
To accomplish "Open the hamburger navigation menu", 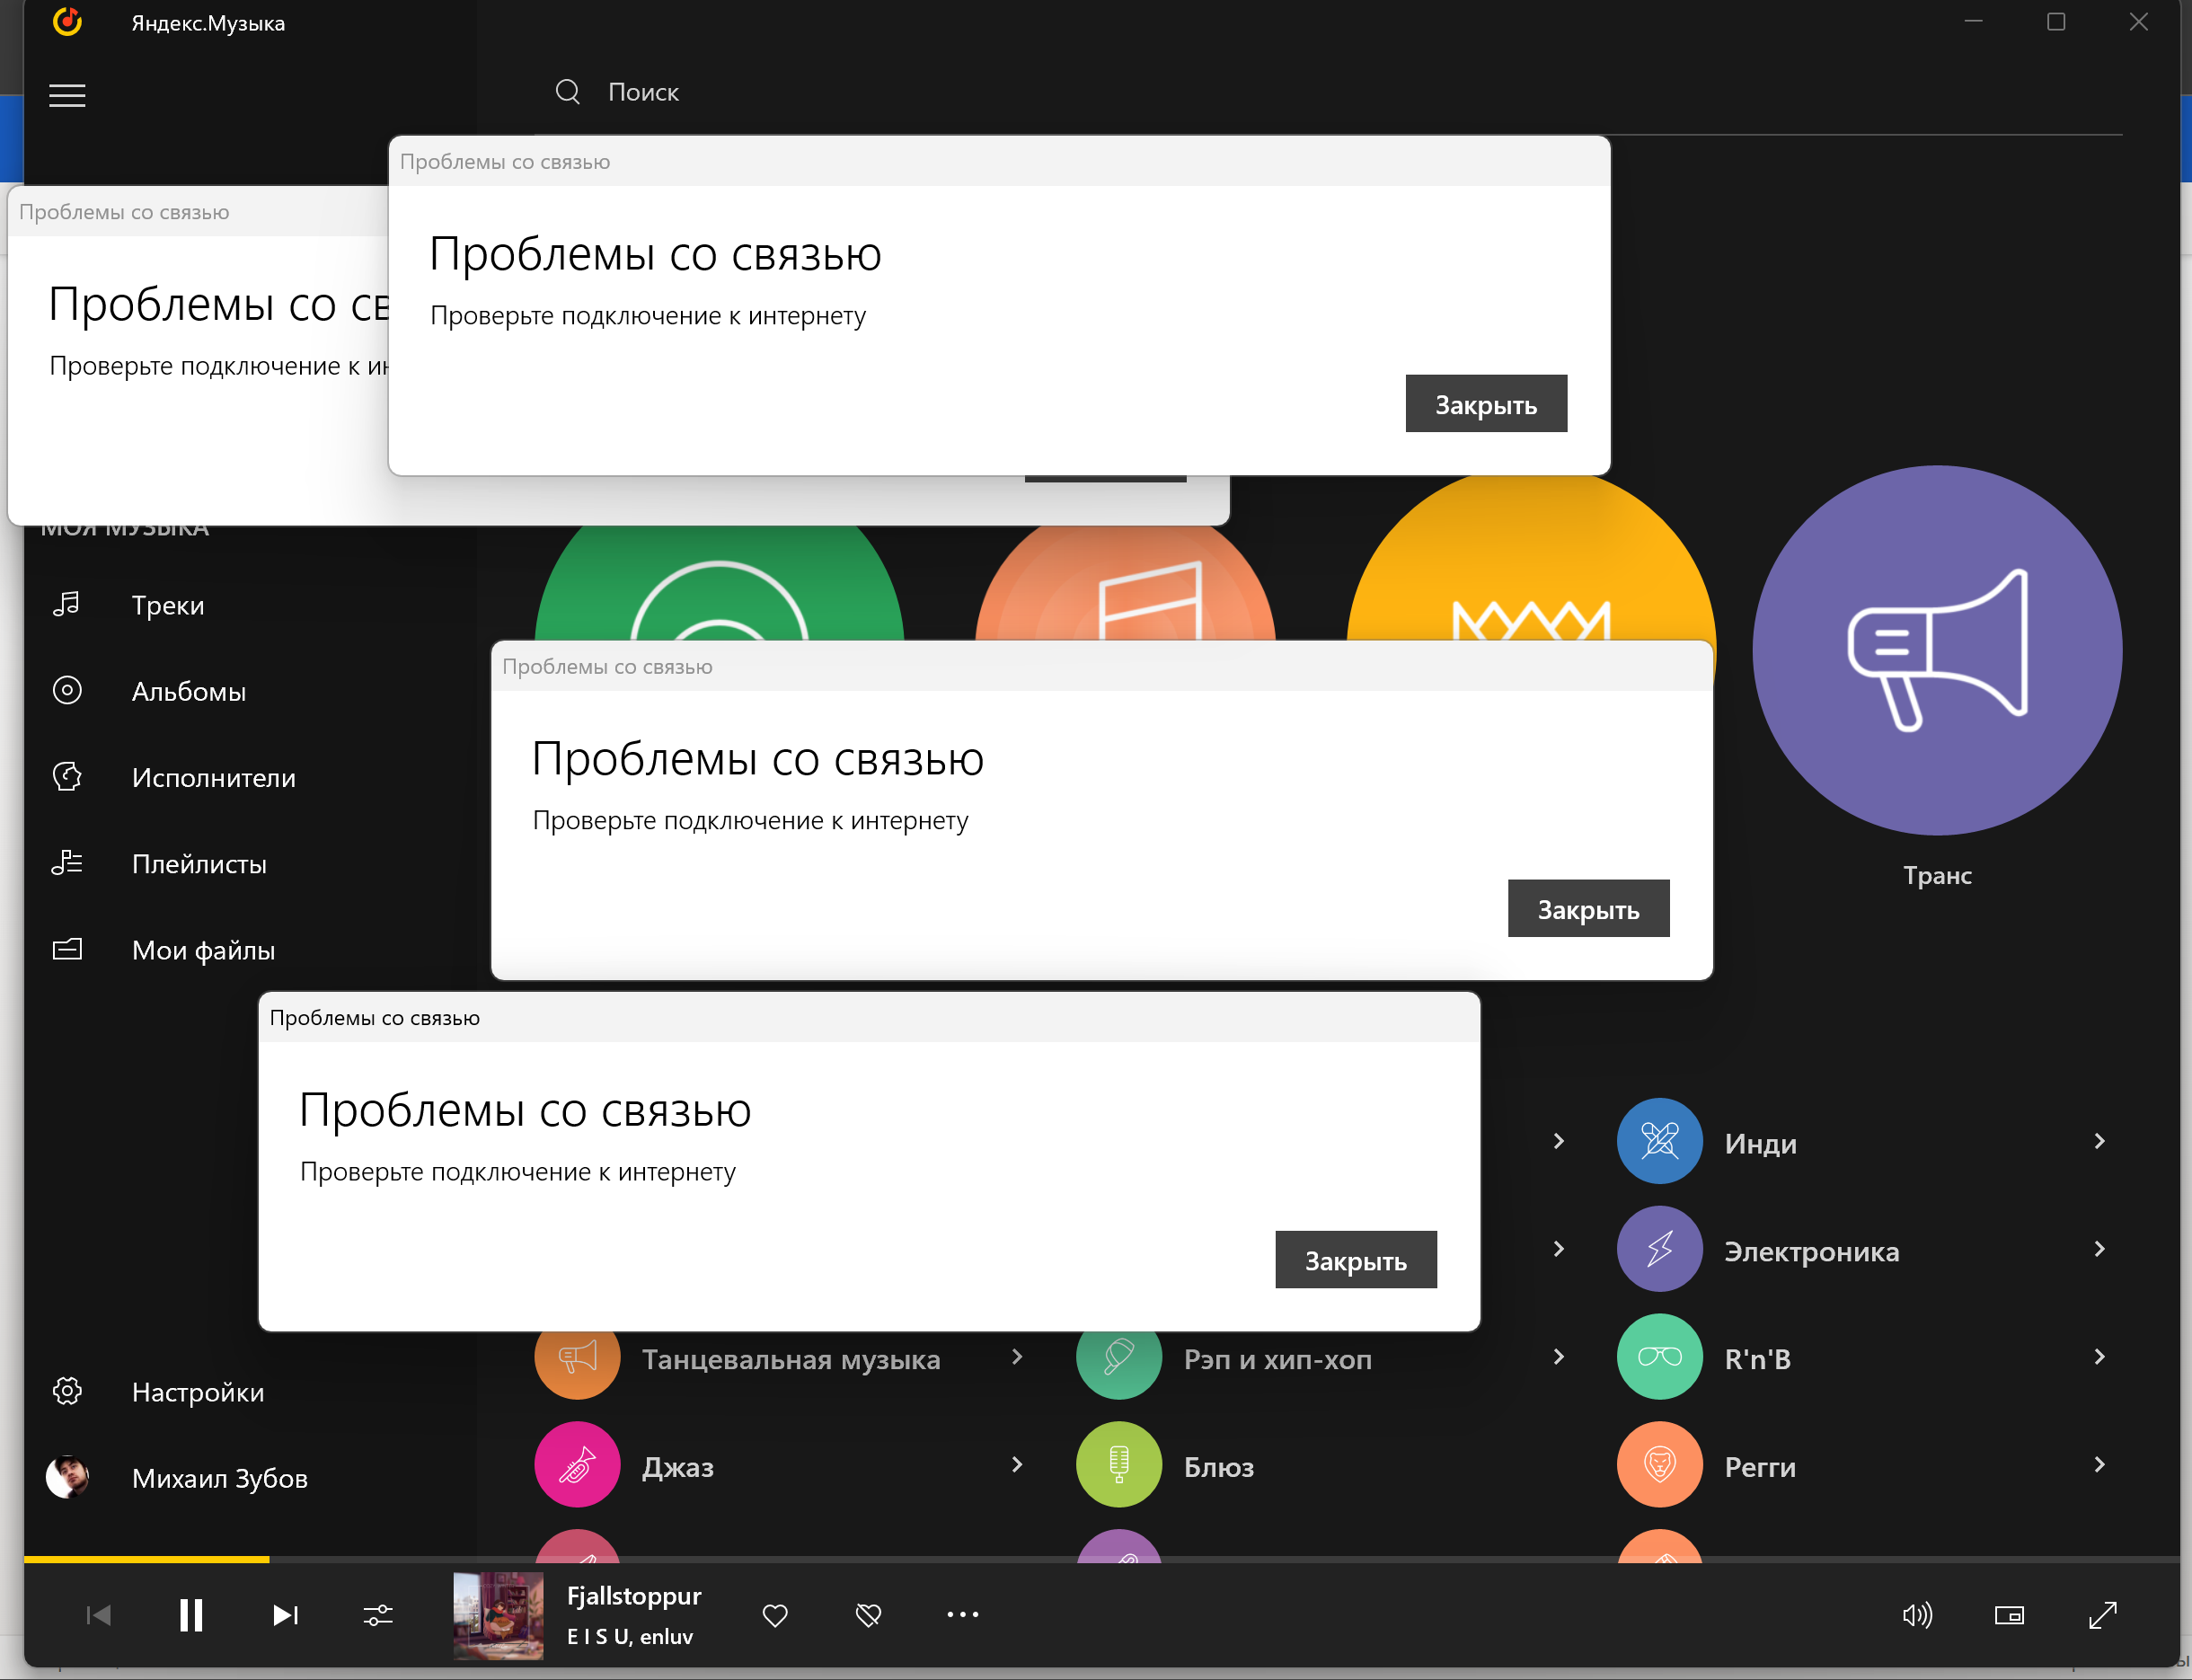I will (67, 95).
